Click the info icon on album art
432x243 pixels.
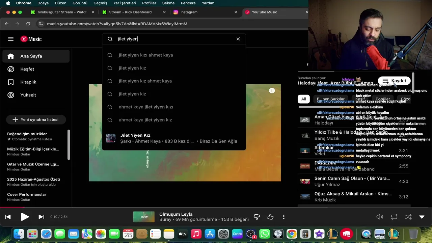[x=272, y=90]
